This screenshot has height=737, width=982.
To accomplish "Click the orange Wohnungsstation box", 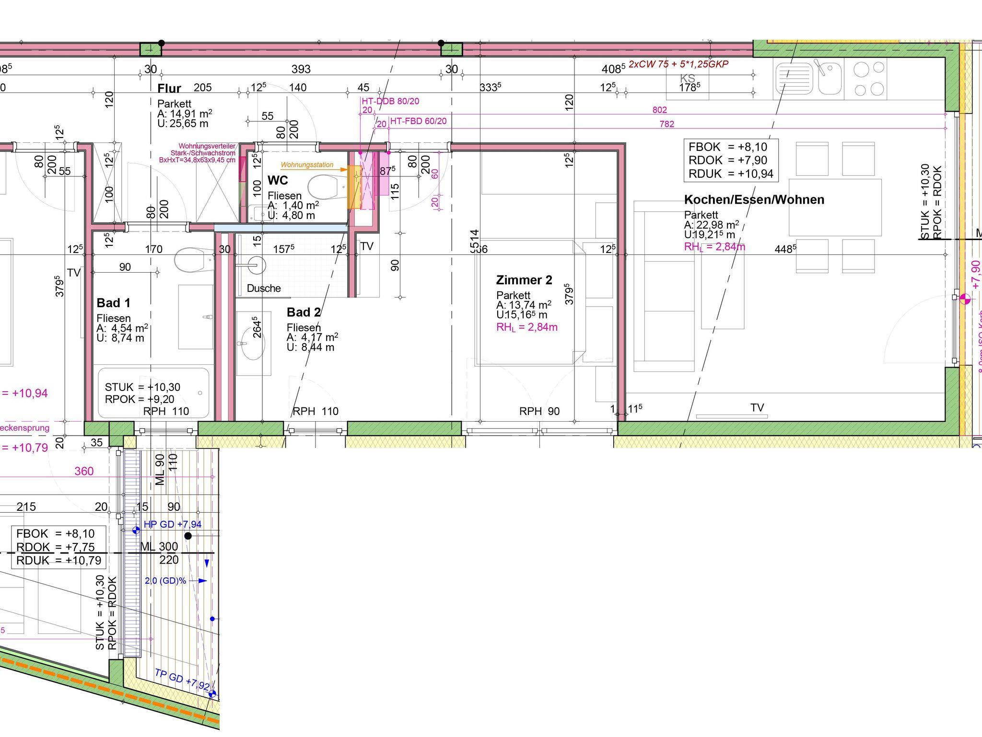I will (354, 187).
